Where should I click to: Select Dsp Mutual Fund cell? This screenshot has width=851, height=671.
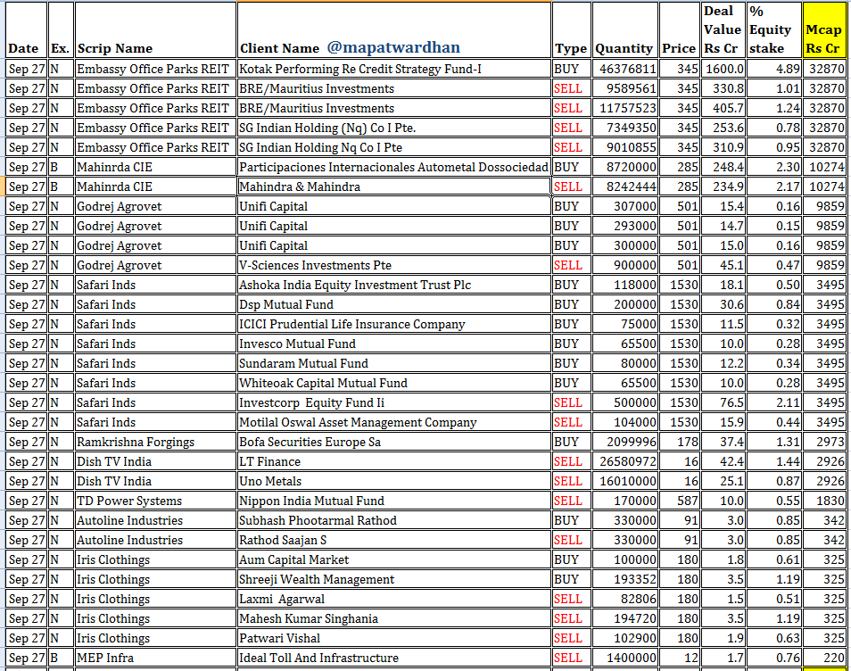point(394,304)
